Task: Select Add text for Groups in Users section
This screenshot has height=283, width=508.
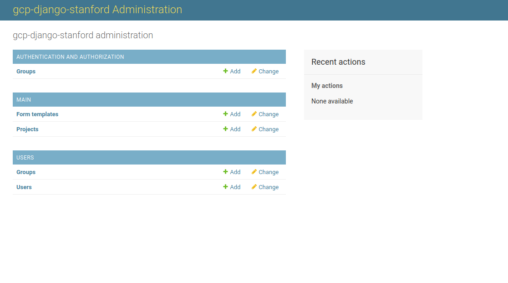Action: pos(235,172)
